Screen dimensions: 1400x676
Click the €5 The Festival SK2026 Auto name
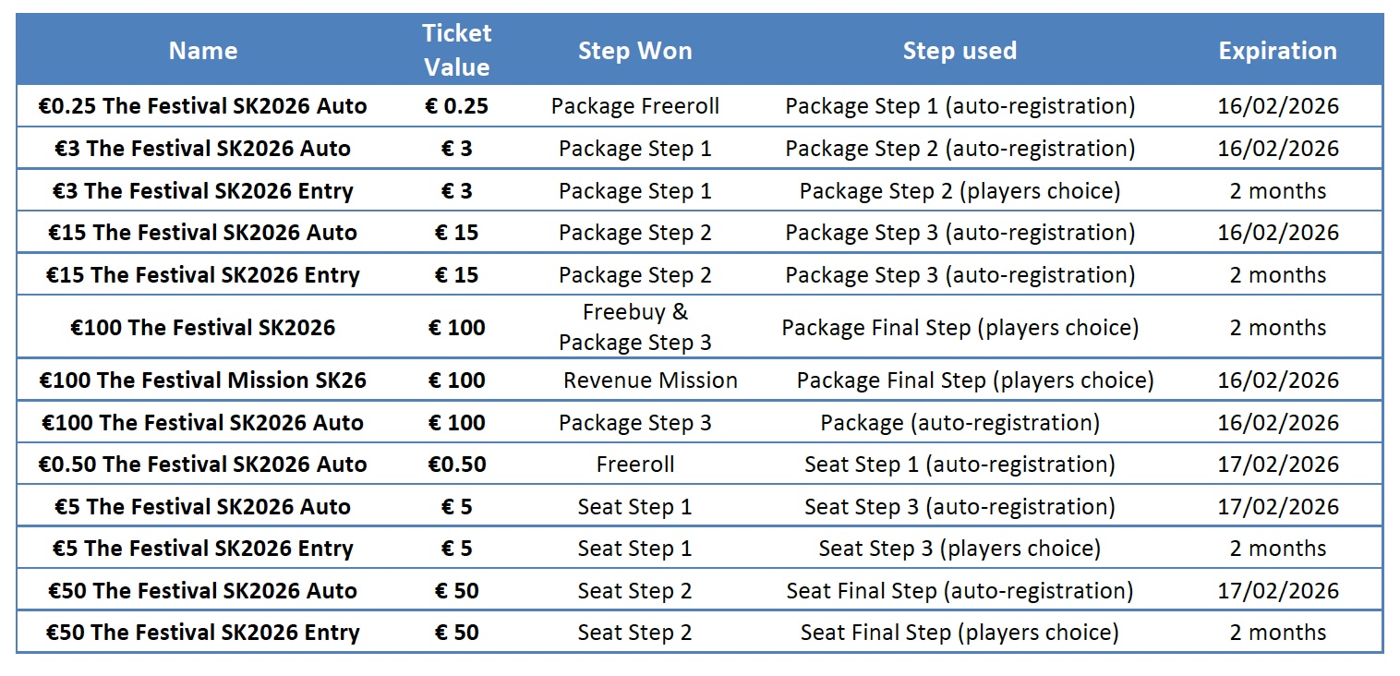(x=203, y=506)
